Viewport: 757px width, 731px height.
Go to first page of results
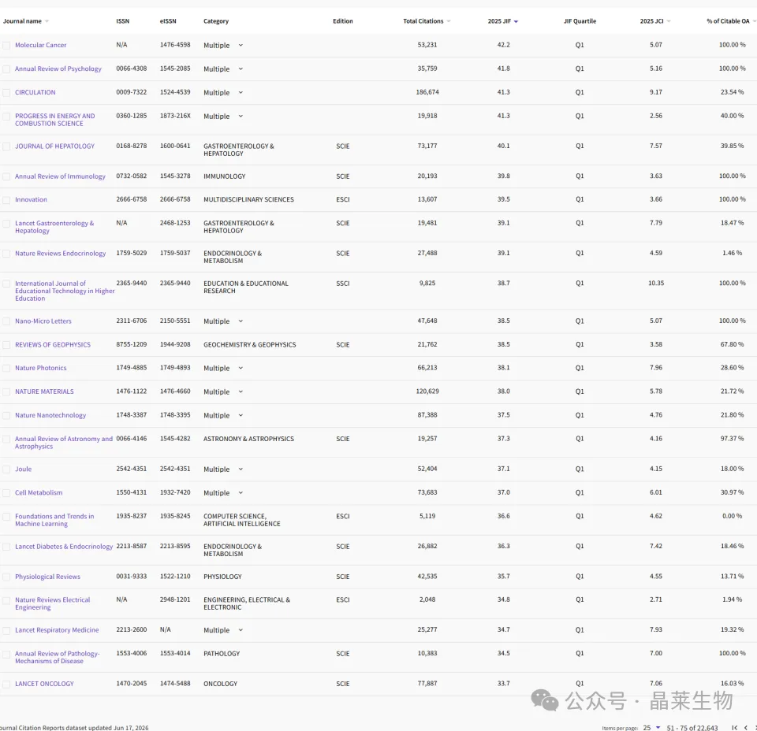[x=734, y=728]
